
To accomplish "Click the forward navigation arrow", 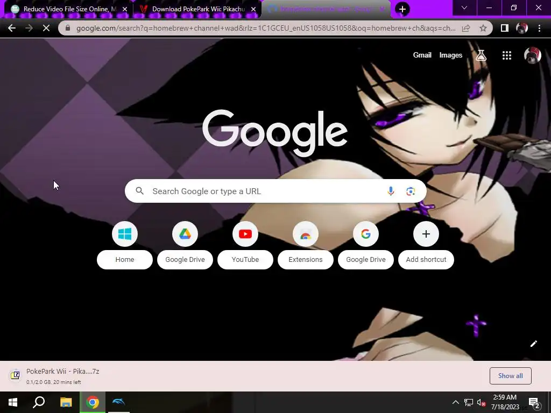I will pos(29,28).
